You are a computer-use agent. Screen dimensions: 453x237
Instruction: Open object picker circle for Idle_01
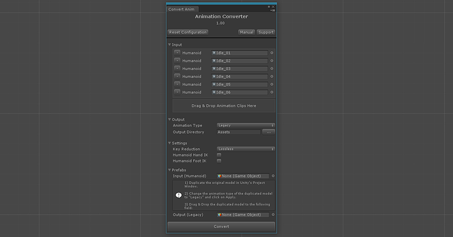272,53
